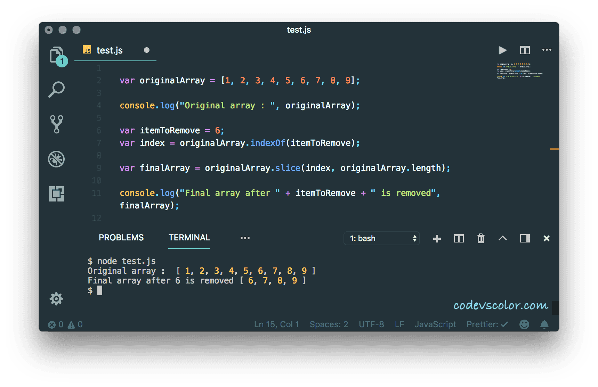The height and width of the screenshot is (387, 598).
Task: Open more editor actions with the ellipsis
Action: point(547,50)
